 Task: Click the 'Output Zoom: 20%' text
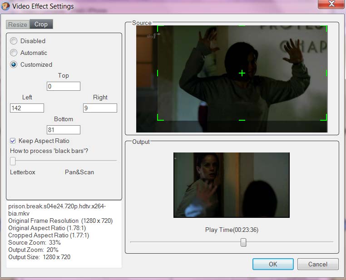click(33, 250)
